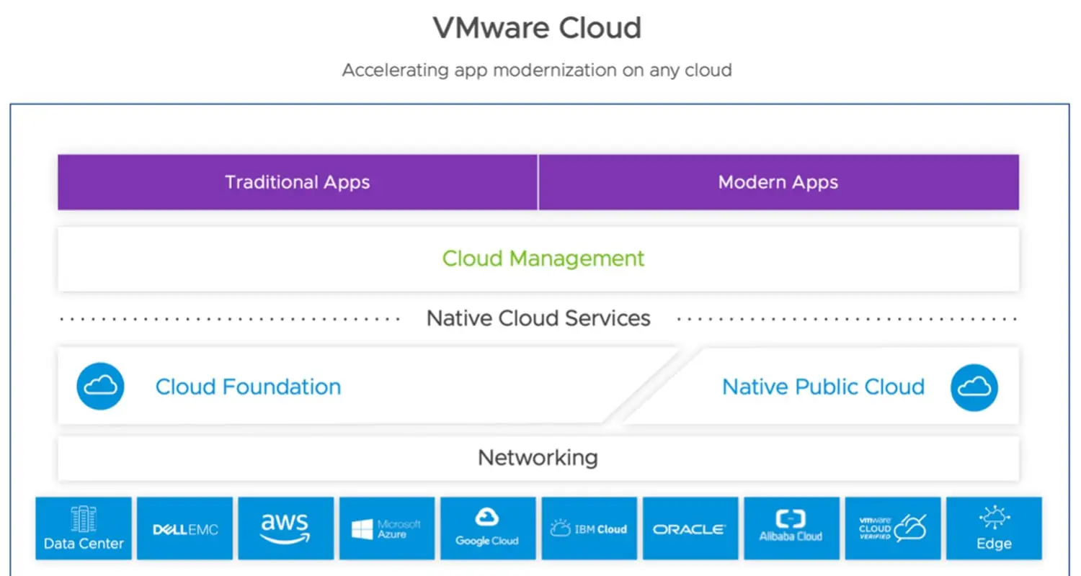Click the AWS logo icon
The width and height of the screenshot is (1081, 576).
tap(285, 528)
